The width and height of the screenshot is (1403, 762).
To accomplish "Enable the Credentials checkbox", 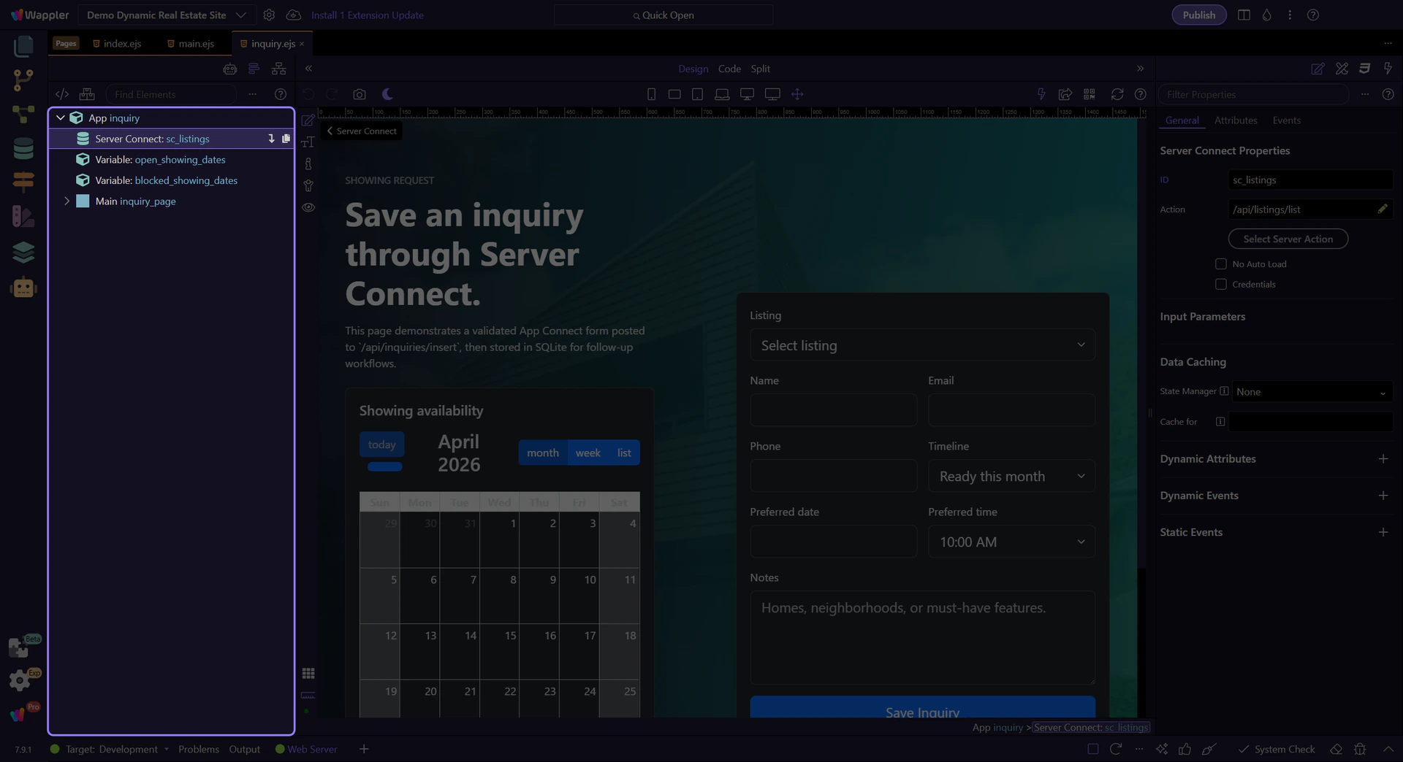I will point(1220,285).
